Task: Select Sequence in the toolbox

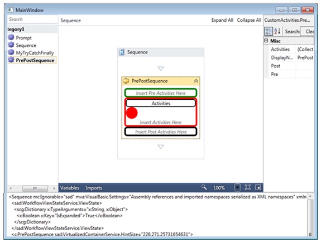Action: coord(26,45)
